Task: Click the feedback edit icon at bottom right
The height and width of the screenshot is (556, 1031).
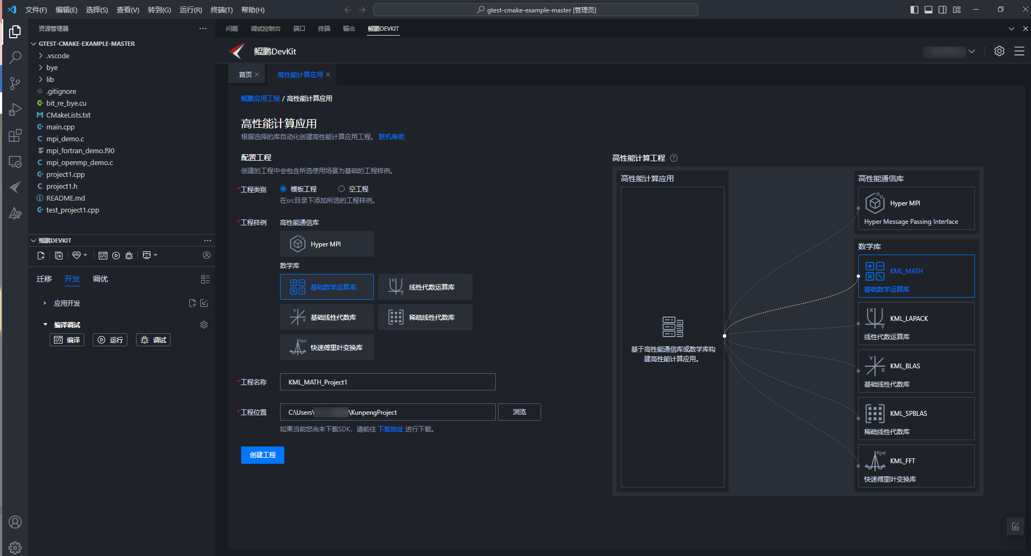Action: (x=1015, y=526)
